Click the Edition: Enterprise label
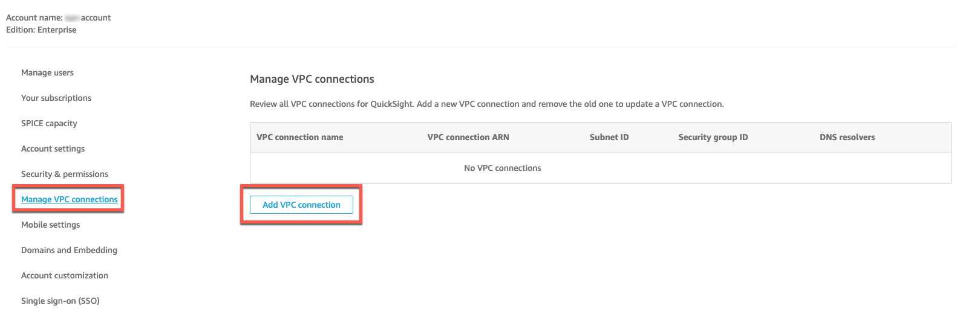The image size is (960, 314). point(41,30)
